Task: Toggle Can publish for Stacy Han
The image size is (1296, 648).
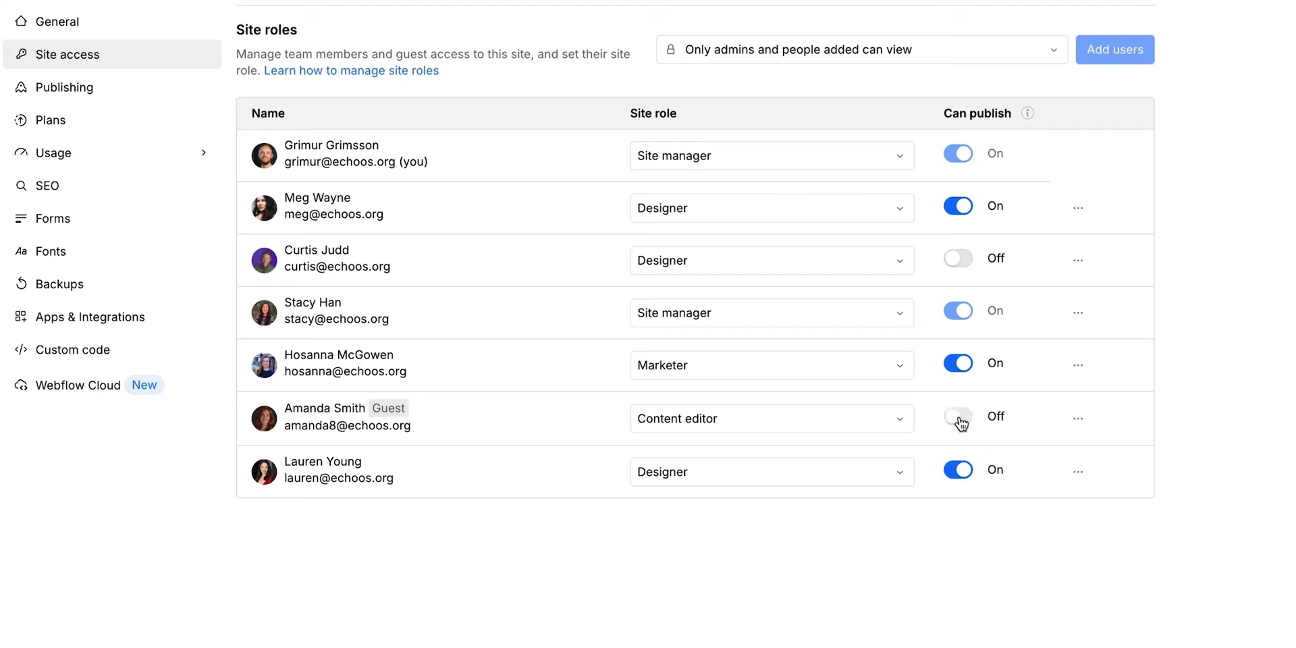Action: point(958,310)
